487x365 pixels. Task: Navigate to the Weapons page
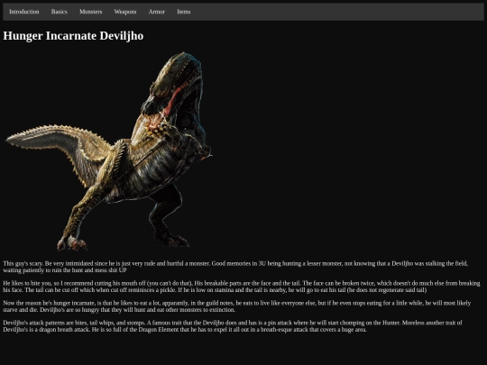click(x=125, y=12)
